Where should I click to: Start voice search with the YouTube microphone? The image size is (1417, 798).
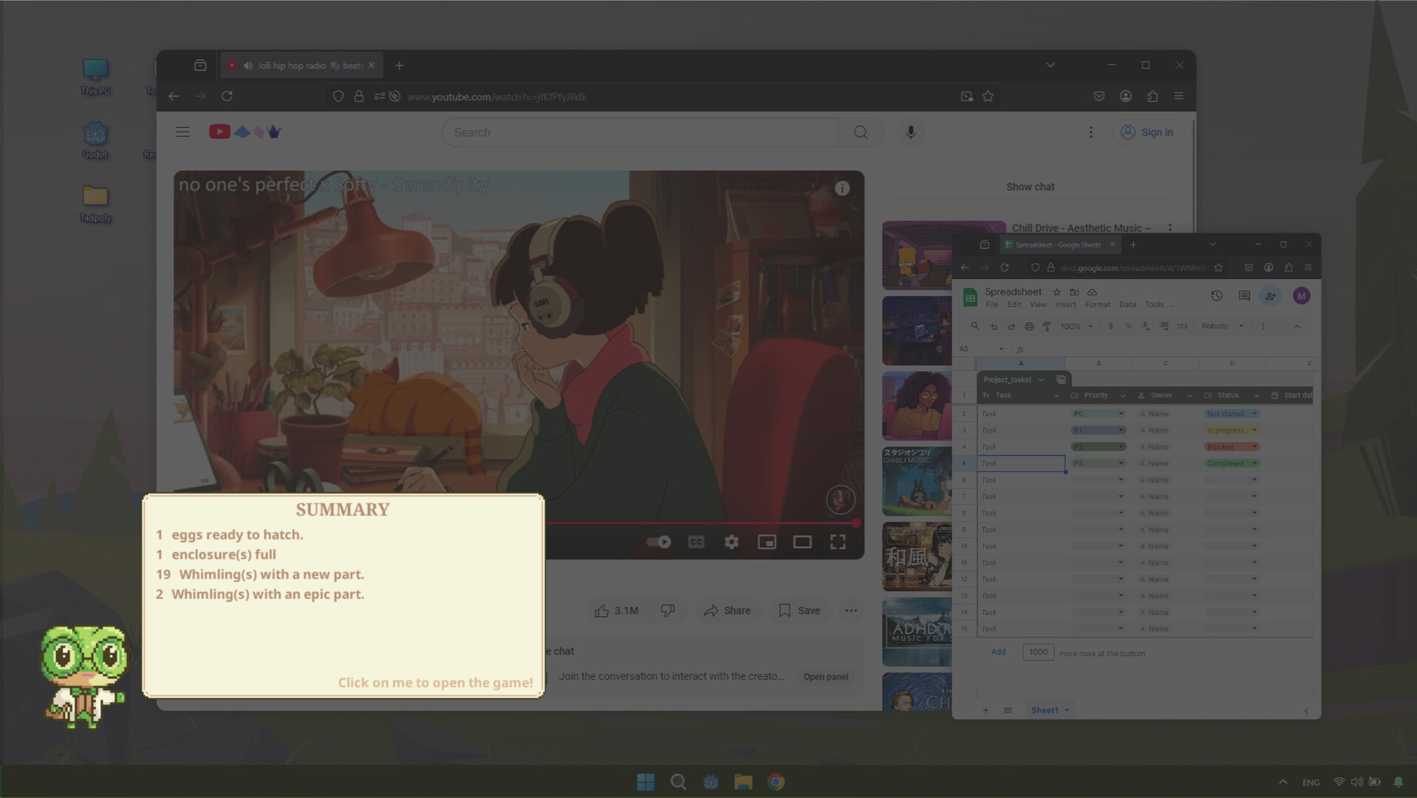tap(910, 132)
